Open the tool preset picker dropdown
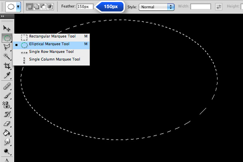Viewport: 243px width, 162px height. (x=18, y=7)
